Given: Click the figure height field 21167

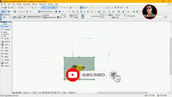Looking at the screenshot, I should [78, 15].
